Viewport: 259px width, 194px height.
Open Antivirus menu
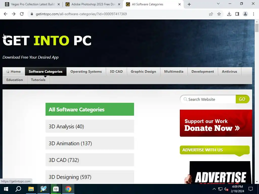(229, 71)
